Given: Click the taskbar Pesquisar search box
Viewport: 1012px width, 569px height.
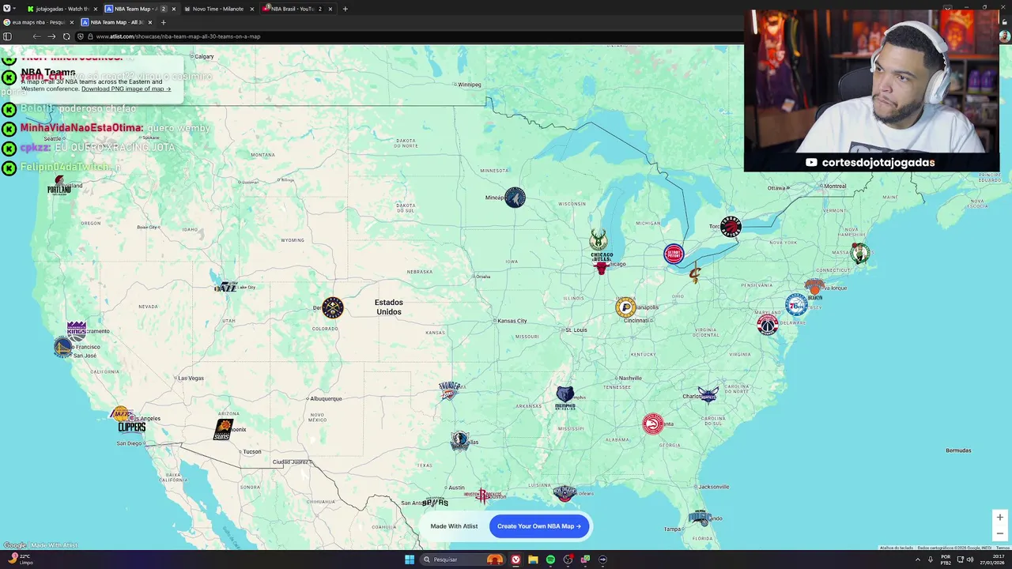Looking at the screenshot, I should pyautogui.click(x=463, y=560).
